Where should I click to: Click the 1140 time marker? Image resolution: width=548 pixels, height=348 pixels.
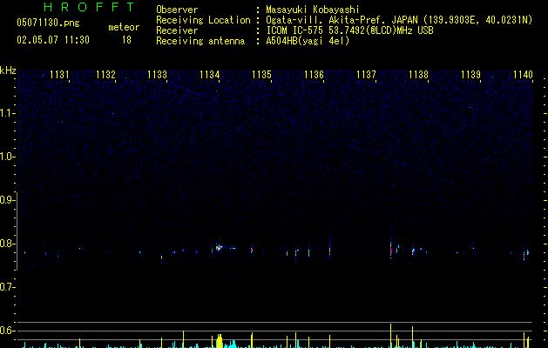[x=523, y=75]
